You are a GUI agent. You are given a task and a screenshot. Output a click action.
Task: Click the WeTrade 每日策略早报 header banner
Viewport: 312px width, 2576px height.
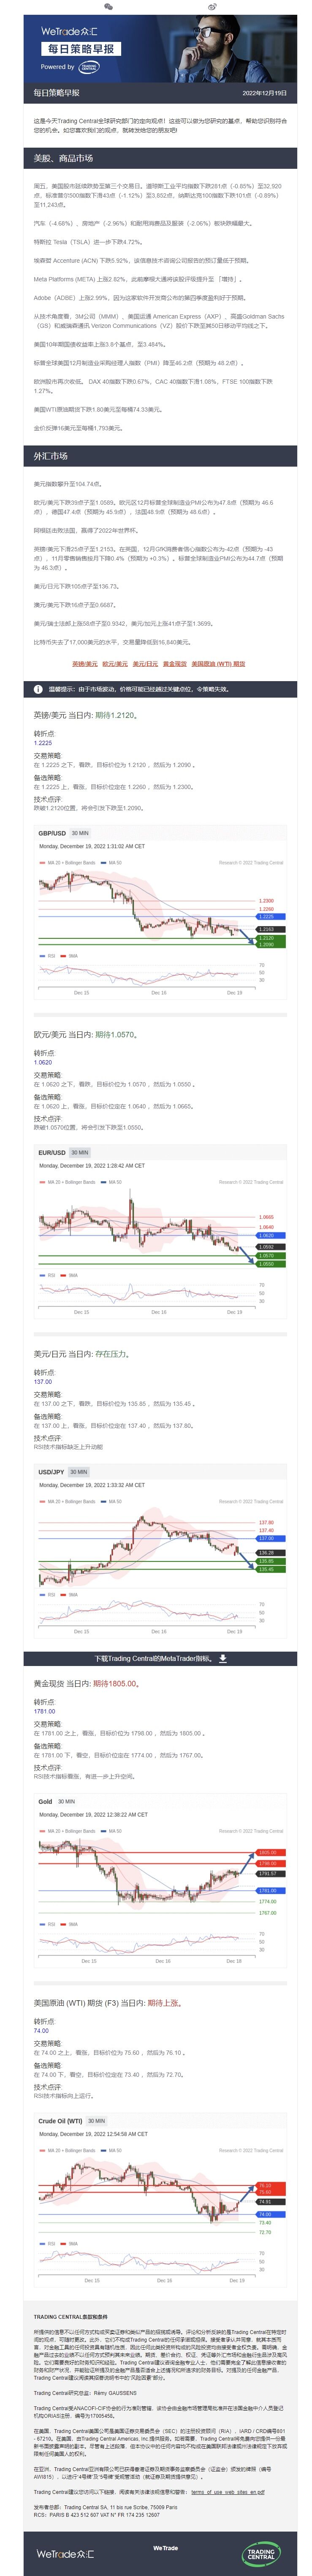pyautogui.click(x=160, y=49)
